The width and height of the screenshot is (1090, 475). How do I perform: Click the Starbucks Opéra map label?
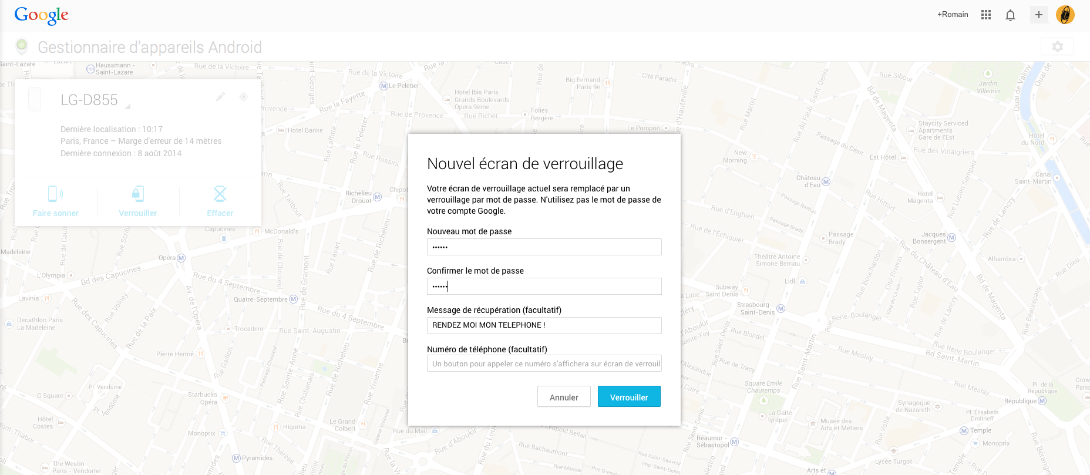pos(203,398)
